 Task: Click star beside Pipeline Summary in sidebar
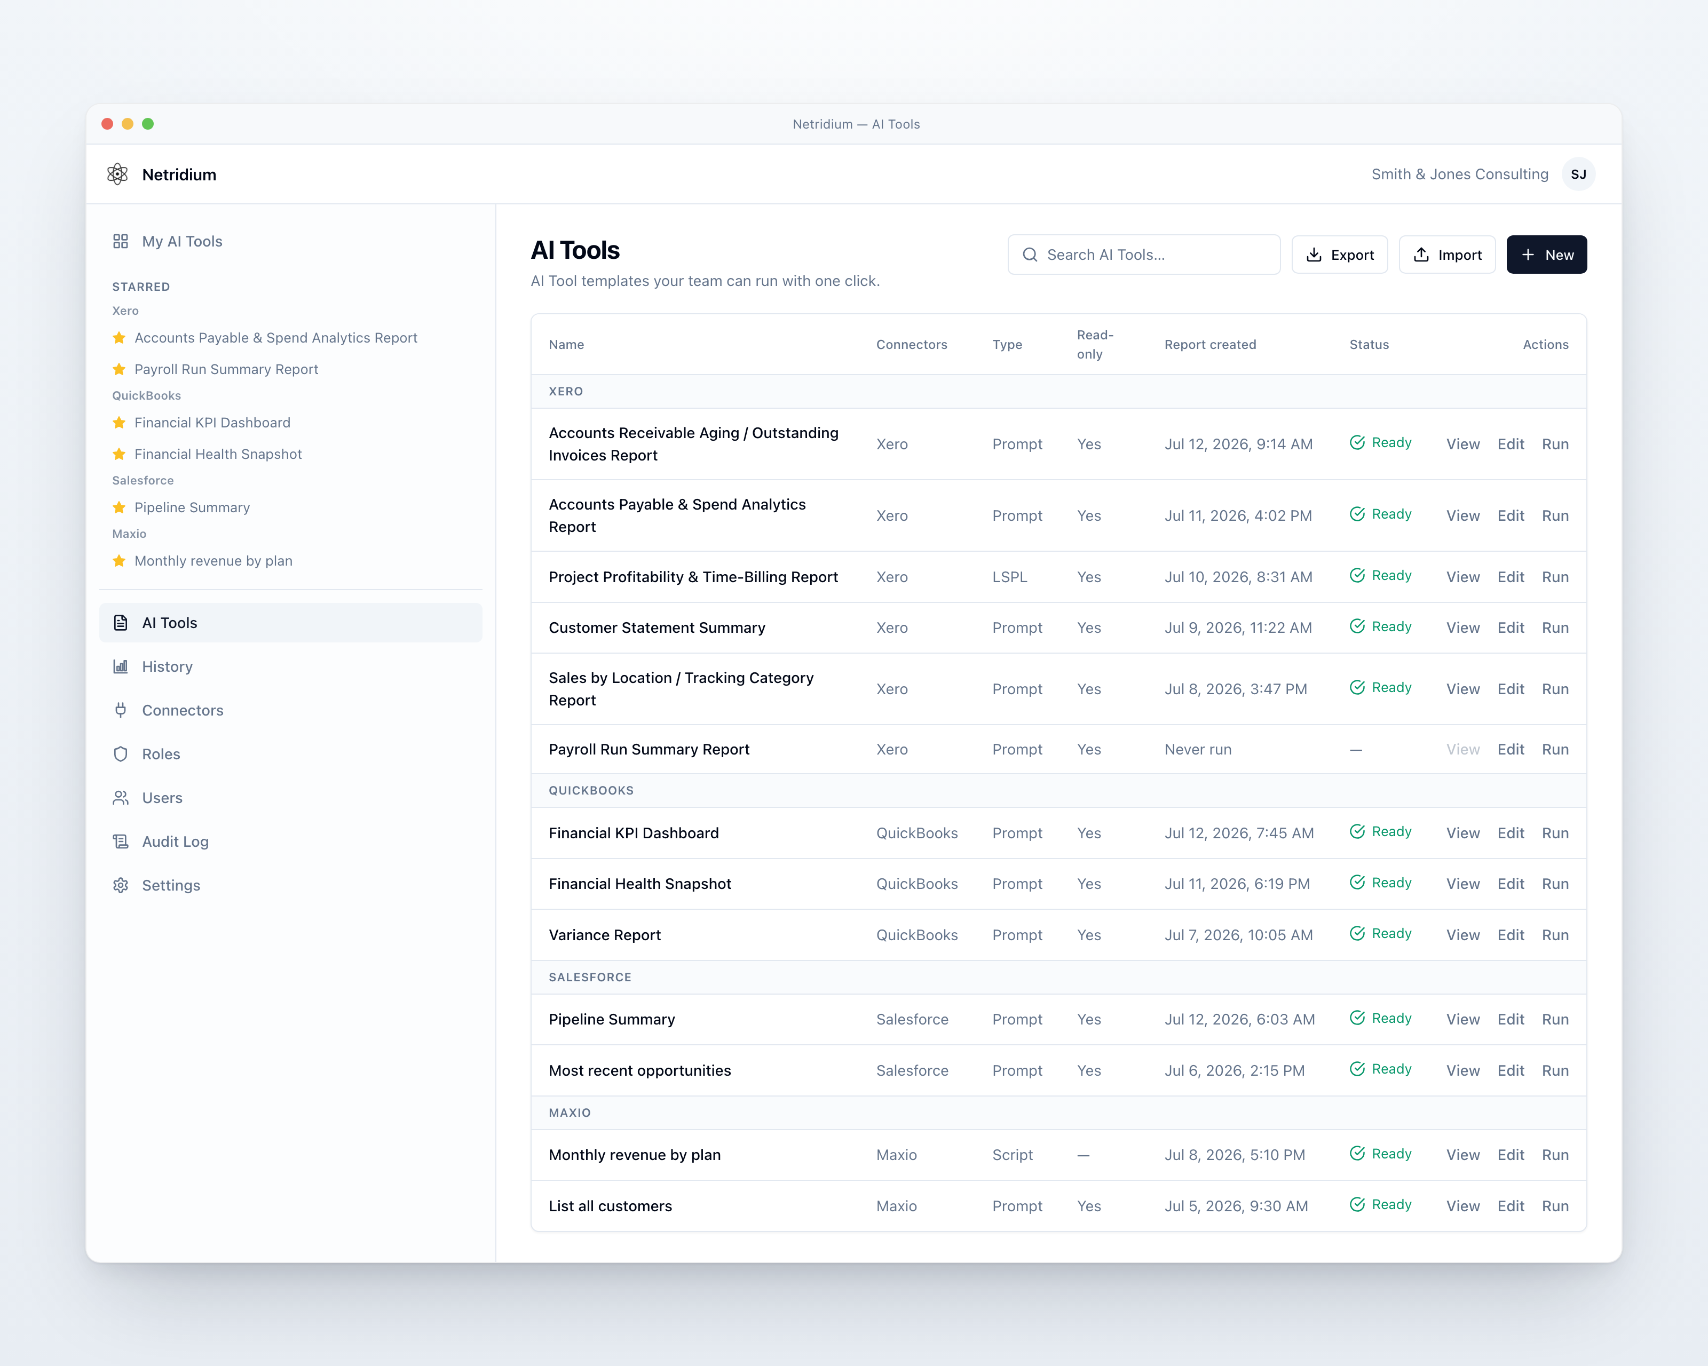(119, 507)
